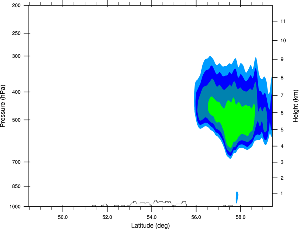This screenshot has width=299, height=229.
Task: Click the Pressure (hPa) axis title
Action: click(3, 106)
